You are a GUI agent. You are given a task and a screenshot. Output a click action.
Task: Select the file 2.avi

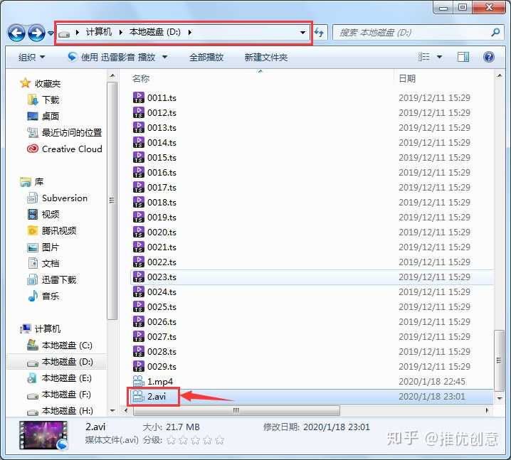pyautogui.click(x=157, y=396)
